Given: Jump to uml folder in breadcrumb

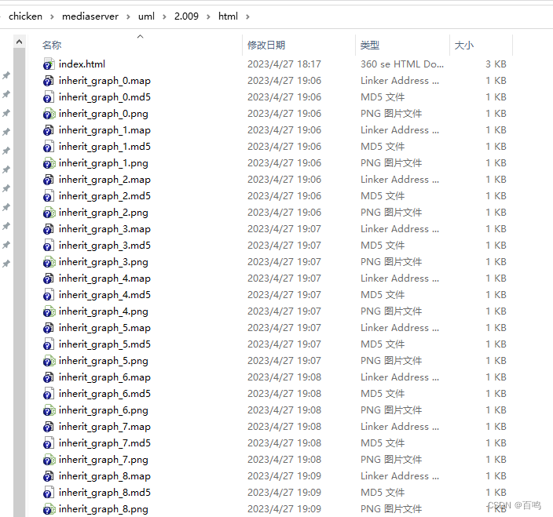Looking at the screenshot, I should click(x=146, y=16).
